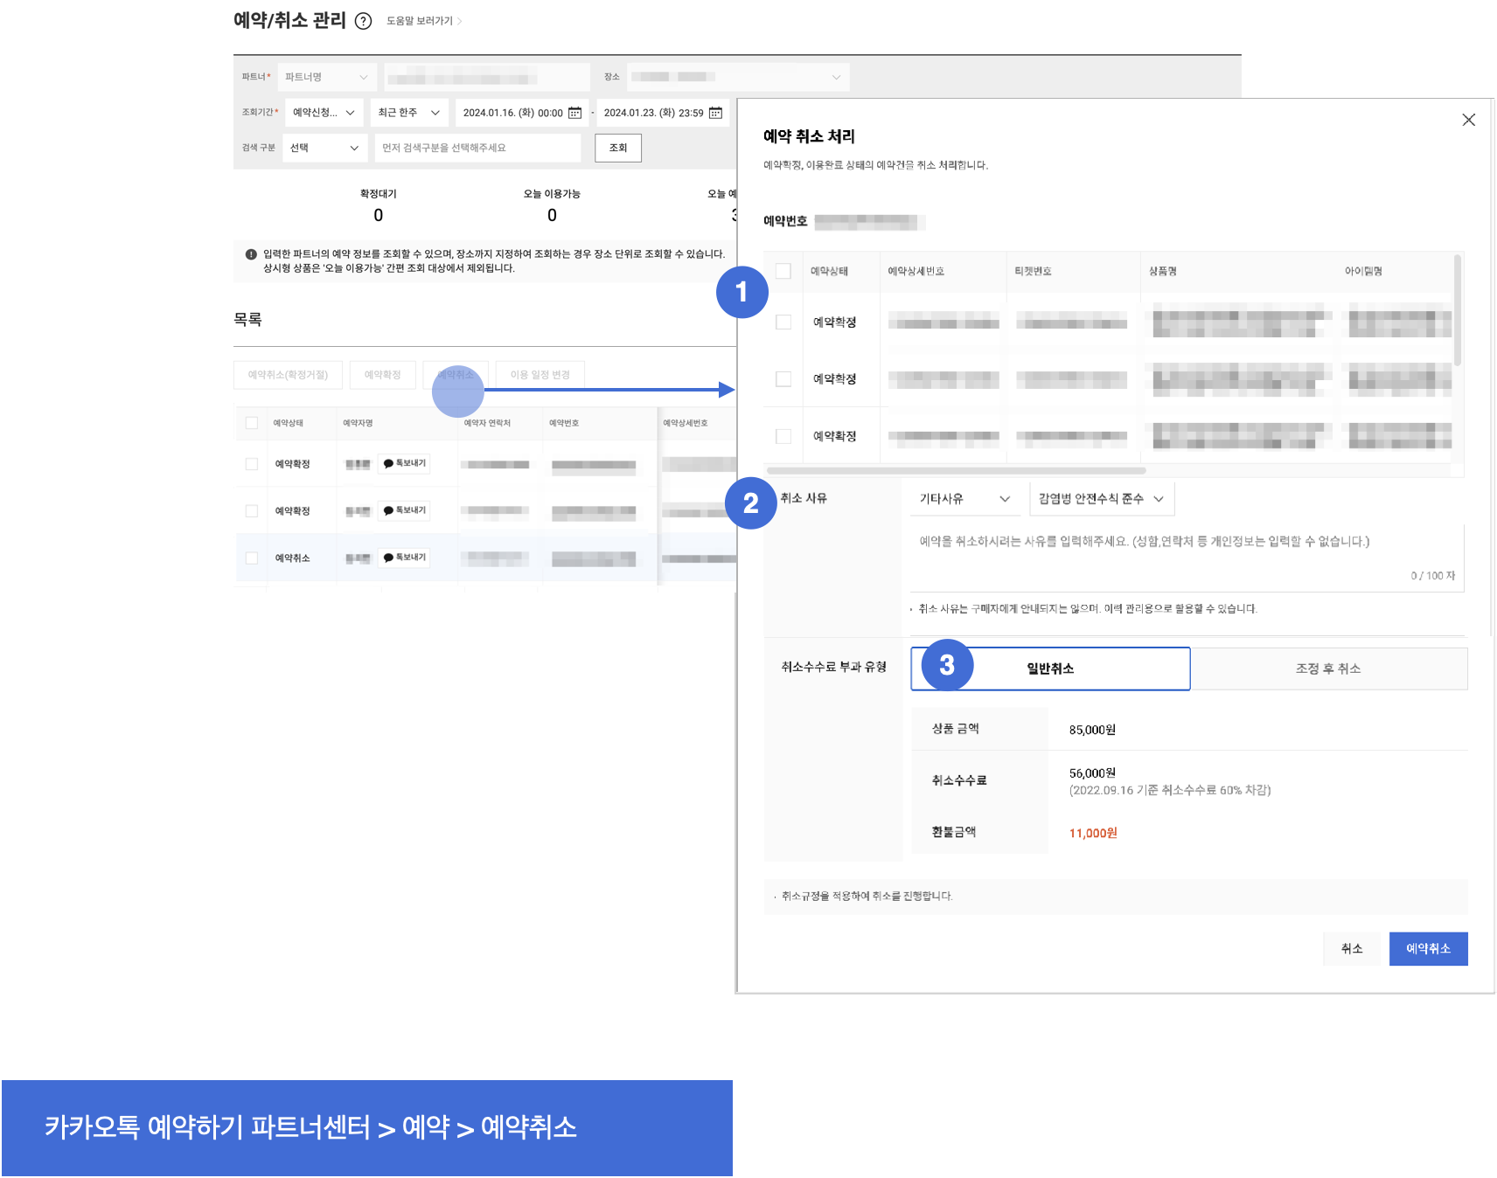
Task: Switch to 조정 후 취소 tab
Action: coord(1327,669)
